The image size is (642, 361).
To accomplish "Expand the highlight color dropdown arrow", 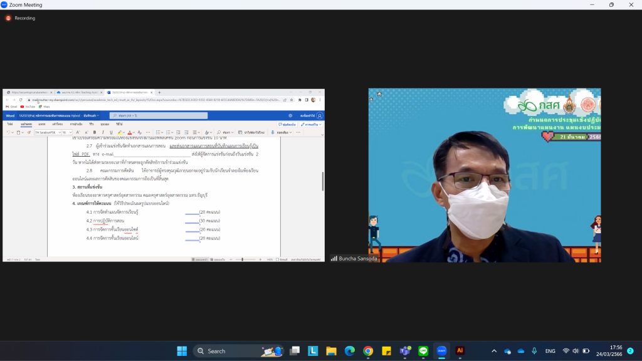I will coord(124,133).
